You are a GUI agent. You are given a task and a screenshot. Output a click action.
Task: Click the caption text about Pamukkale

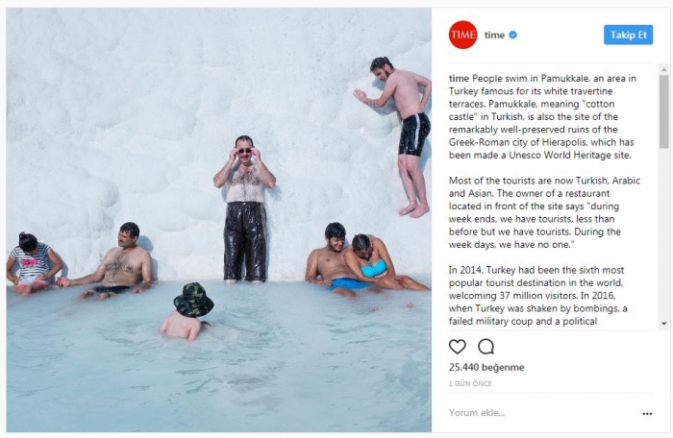point(542,116)
